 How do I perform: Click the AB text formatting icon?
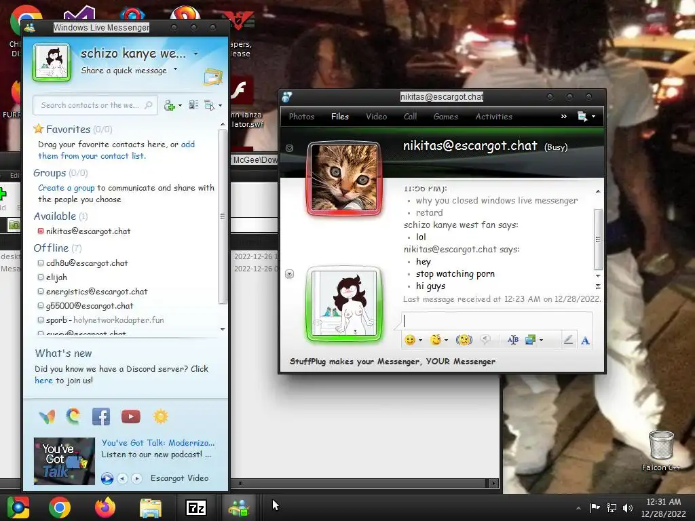(513, 340)
